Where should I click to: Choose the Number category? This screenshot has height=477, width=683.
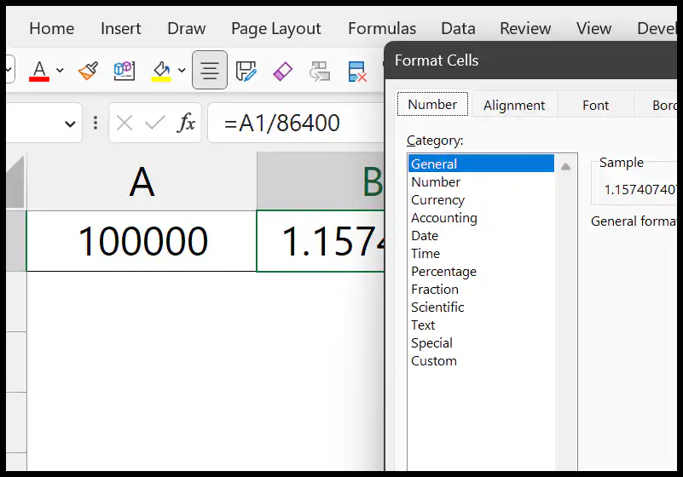481,182
